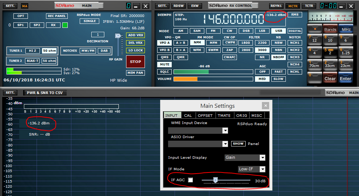Adjust the orange VOLUME slider

pos(213,79)
